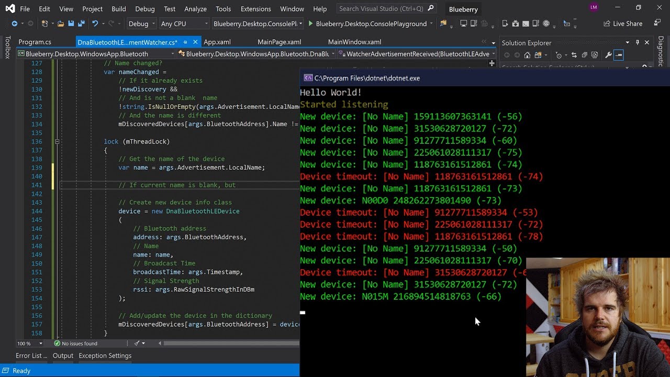Click code line 'var name = args.Advertisement.LocalName;'
Image resolution: width=670 pixels, height=377 pixels.
point(192,168)
